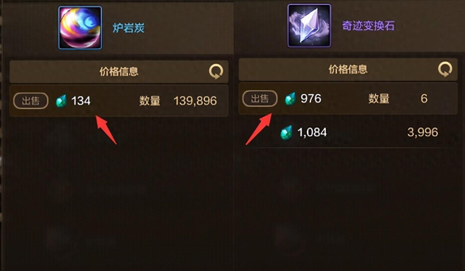This screenshot has height=271, width=465.
Task: Click the 炉岩炭 item icon
Action: coord(80,28)
